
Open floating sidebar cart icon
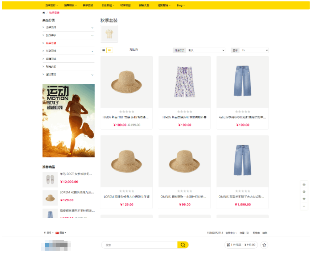[304, 184]
